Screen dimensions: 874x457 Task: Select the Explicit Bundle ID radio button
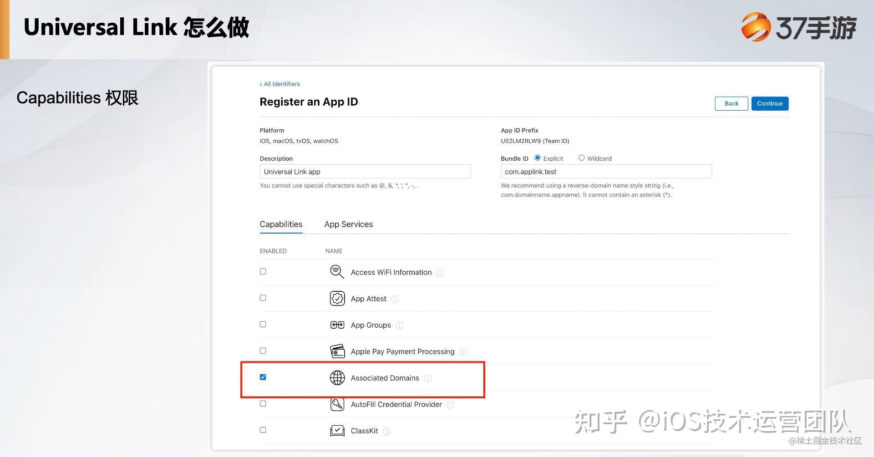(538, 158)
